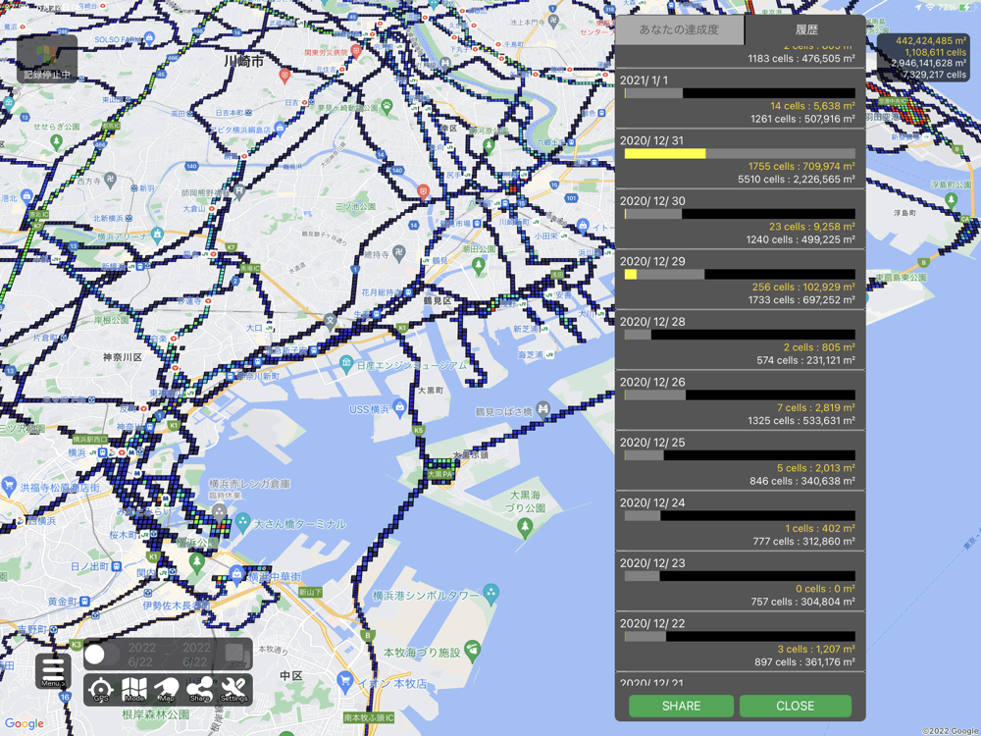This screenshot has height=736, width=981.
Task: Select the 2020/12/28 history entry
Action: point(740,341)
